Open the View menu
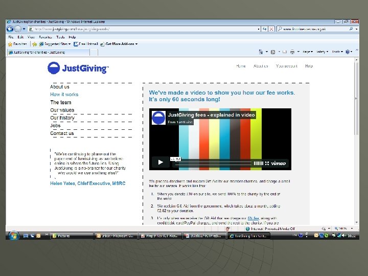 (31, 37)
